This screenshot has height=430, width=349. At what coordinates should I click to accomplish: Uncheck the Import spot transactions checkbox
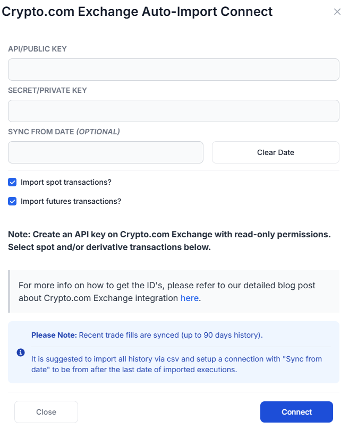pyautogui.click(x=12, y=182)
